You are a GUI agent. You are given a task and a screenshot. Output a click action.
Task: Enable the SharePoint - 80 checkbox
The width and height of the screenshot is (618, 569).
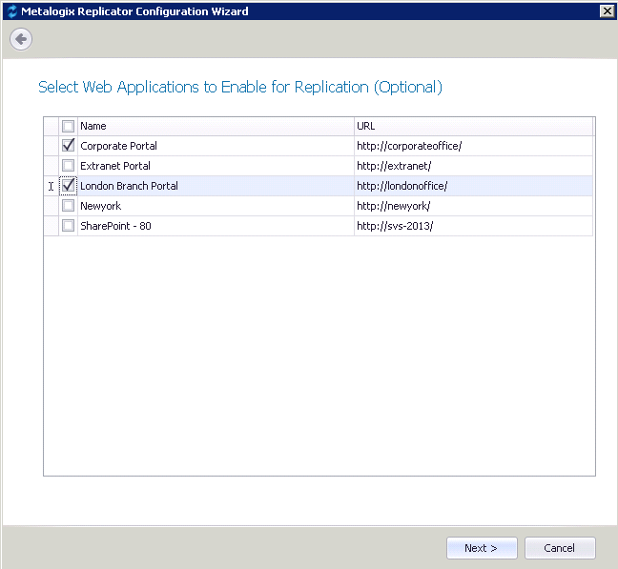click(x=68, y=226)
